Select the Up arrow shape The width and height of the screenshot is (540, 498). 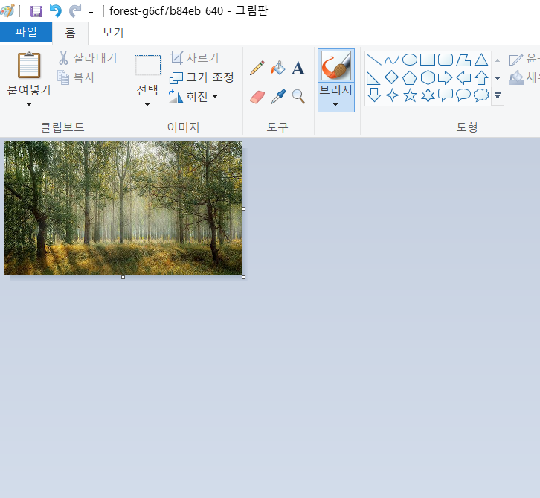click(x=481, y=77)
